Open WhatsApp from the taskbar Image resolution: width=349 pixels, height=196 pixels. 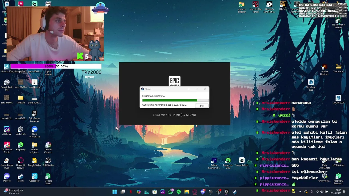click(x=171, y=192)
